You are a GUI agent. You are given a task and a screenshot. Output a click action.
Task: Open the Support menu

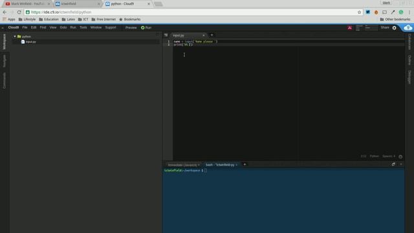click(x=111, y=27)
